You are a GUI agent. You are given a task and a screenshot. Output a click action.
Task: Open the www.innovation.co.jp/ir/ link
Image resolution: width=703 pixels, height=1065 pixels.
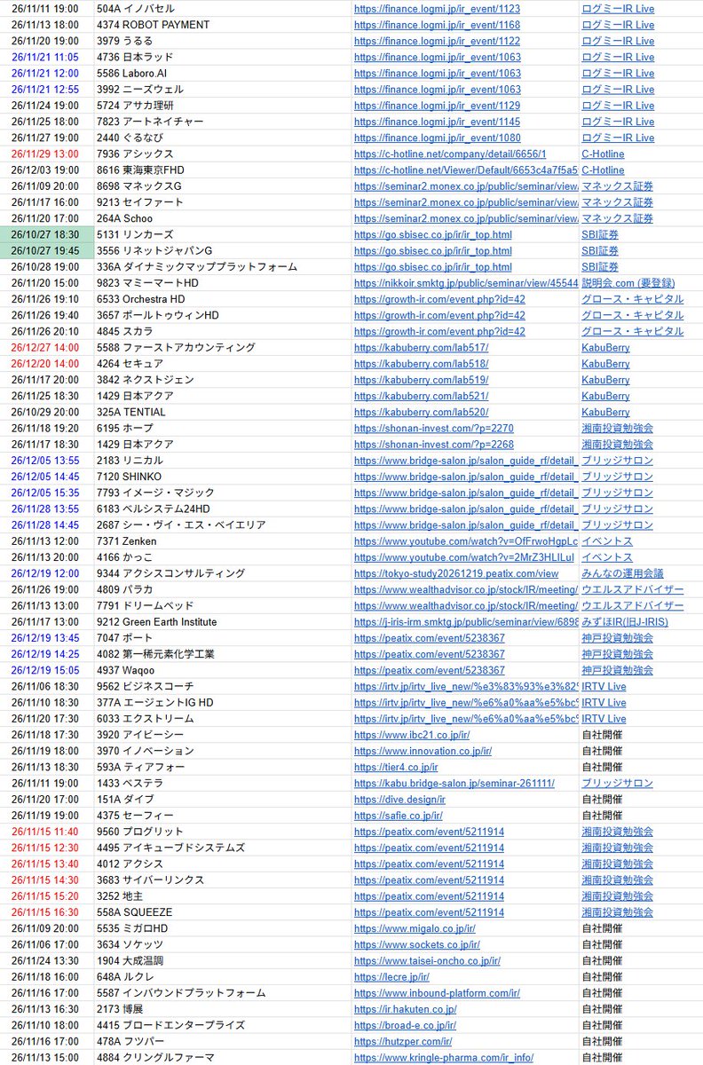423,751
